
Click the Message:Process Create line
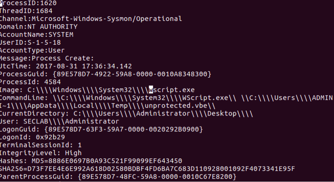pyautogui.click(x=47, y=58)
